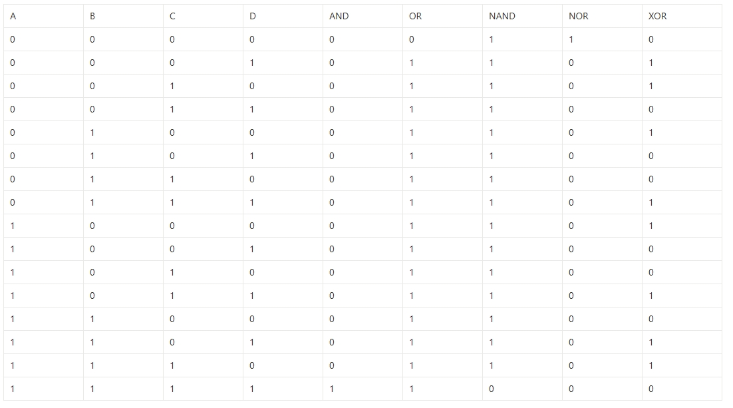Click the OR result for inputs 0101
The width and height of the screenshot is (733, 408).
412,156
